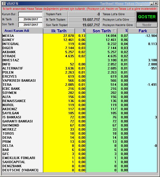This screenshot has height=177, width=160.
Task: Select the INTEGRAL row name
Action: click(x=11, y=44)
